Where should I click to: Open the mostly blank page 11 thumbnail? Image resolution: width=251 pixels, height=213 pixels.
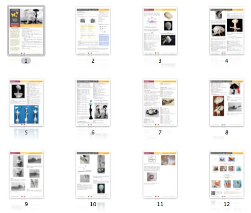tap(160, 174)
